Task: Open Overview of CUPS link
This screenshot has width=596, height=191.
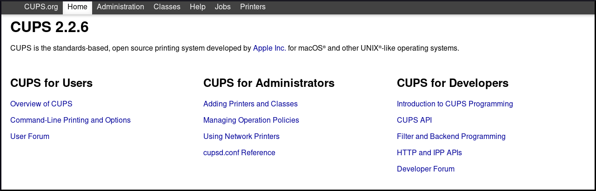Action: (41, 104)
